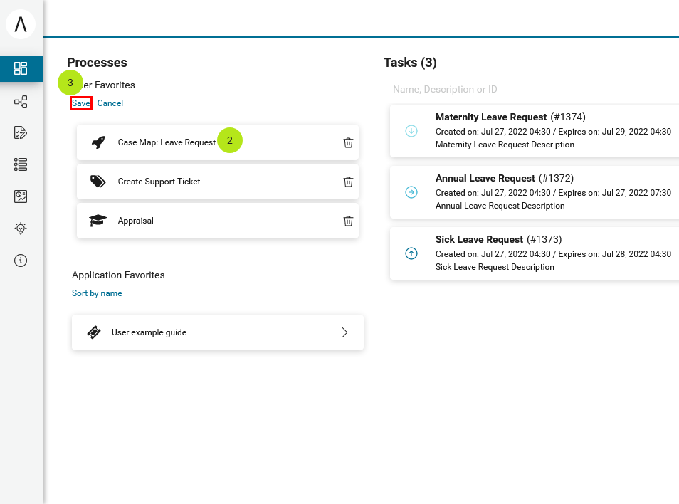This screenshot has height=504, width=679.
Task: Open the info sidebar icon
Action: (x=21, y=261)
